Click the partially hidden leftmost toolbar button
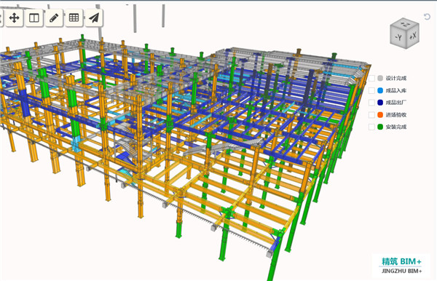Viewport: 437px width, 281px height. tap(1, 18)
